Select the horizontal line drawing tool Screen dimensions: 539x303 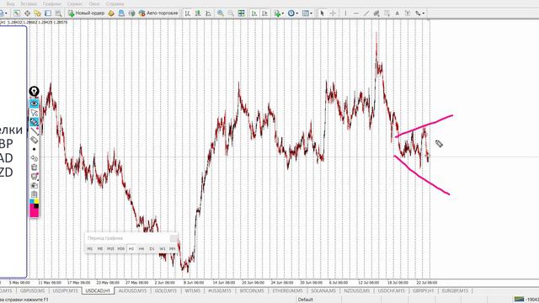pyautogui.click(x=356, y=13)
